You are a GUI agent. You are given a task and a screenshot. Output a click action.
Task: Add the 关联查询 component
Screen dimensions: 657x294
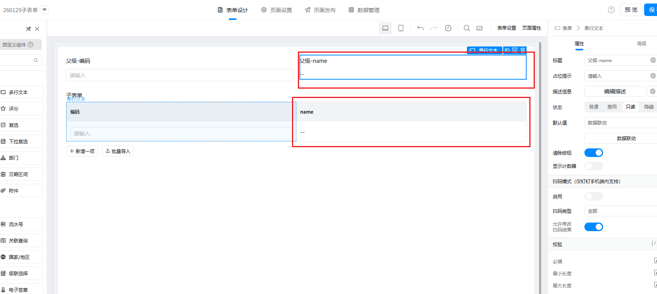coord(20,241)
